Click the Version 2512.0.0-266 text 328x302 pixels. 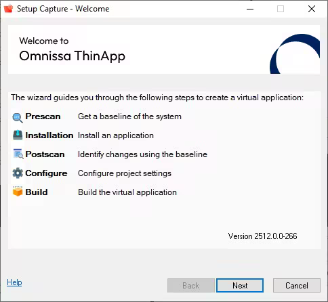262,236
